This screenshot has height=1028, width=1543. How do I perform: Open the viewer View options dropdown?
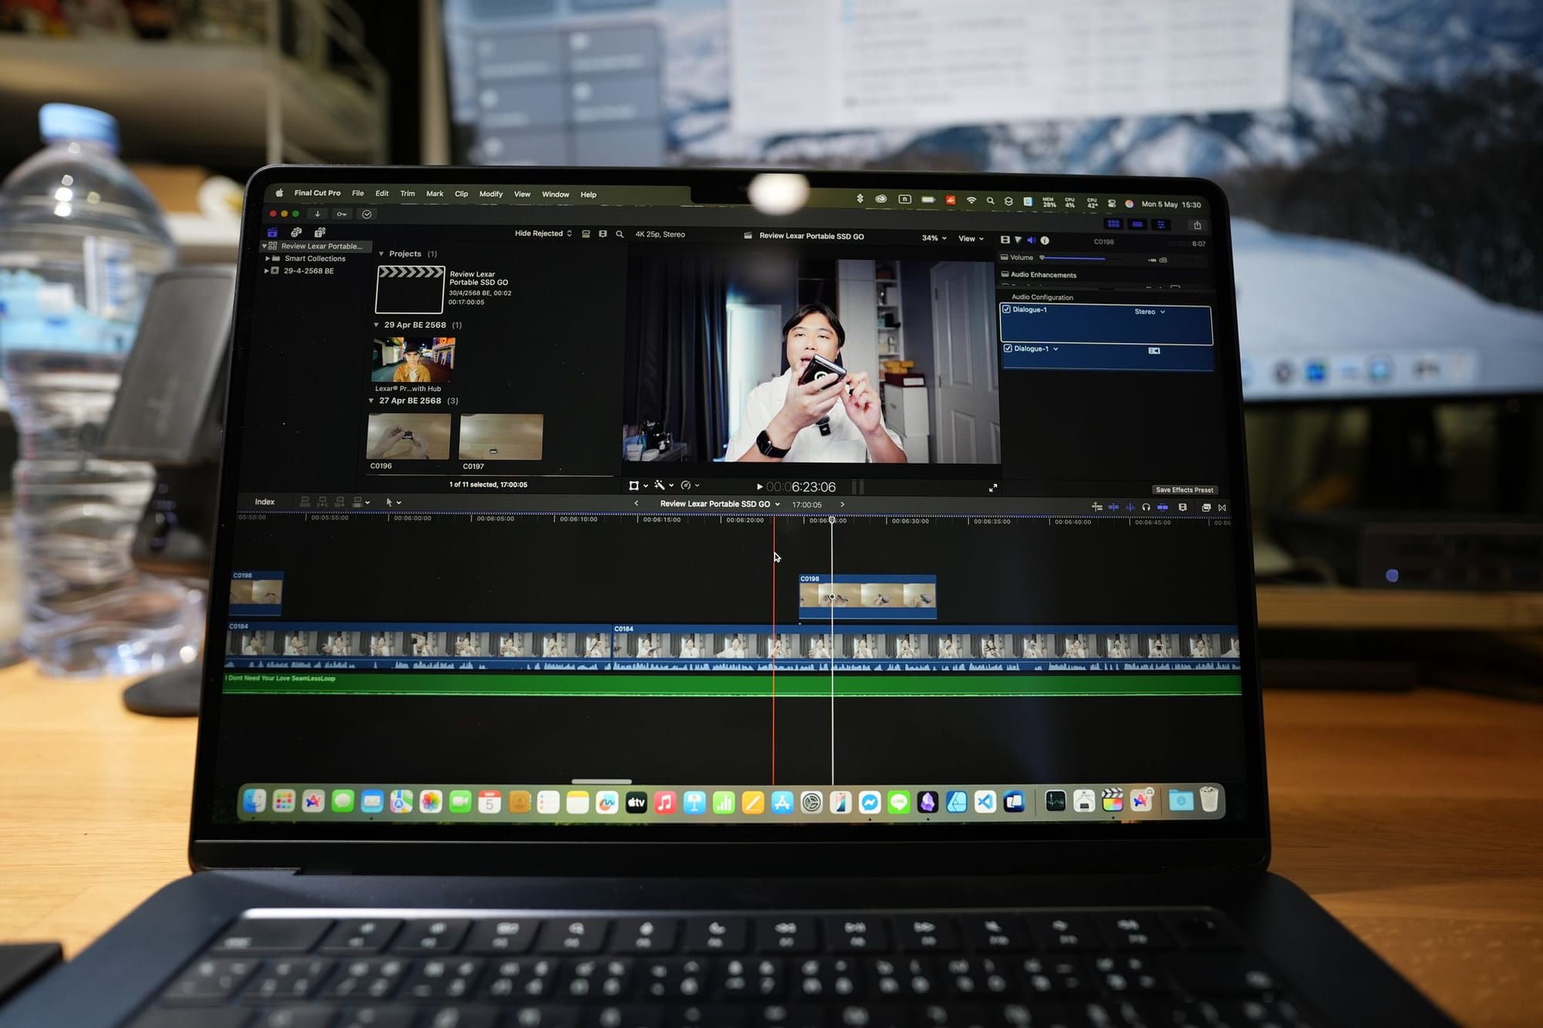971,238
